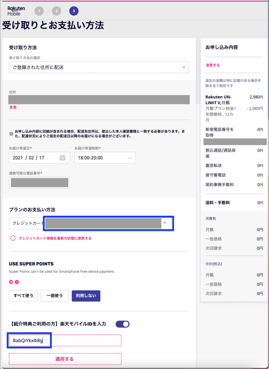
Task: Click the 消費税 section label
Action: click(211, 219)
